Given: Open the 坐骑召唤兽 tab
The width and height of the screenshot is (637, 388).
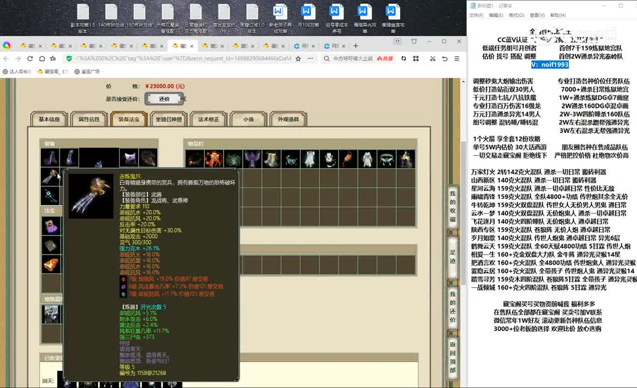Looking at the screenshot, I should coord(168,119).
